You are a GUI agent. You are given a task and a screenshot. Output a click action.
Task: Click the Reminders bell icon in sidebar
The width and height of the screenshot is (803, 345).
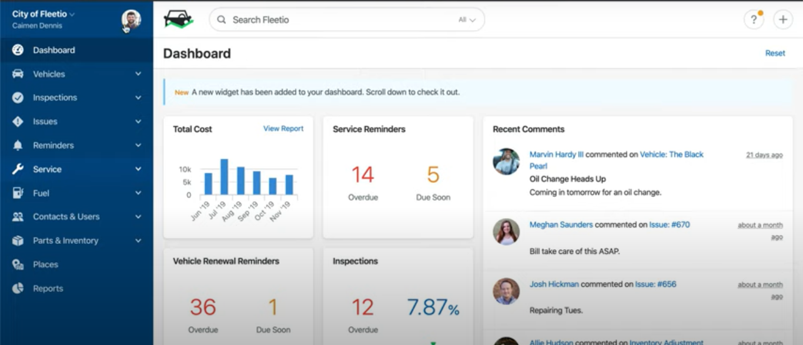(18, 145)
